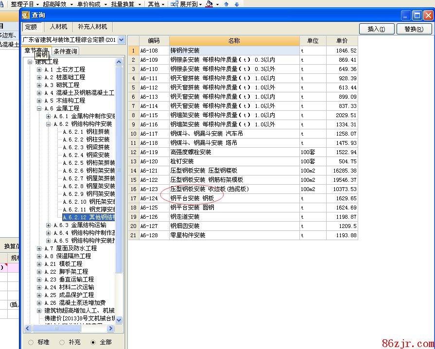Select the 标准 radio button
435x349 pixels.
pos(31,342)
